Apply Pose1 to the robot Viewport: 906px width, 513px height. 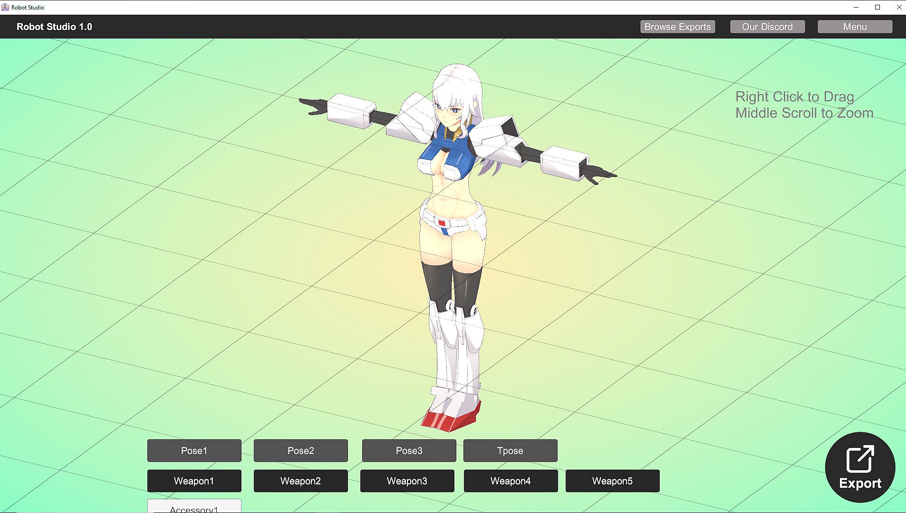pyautogui.click(x=194, y=451)
